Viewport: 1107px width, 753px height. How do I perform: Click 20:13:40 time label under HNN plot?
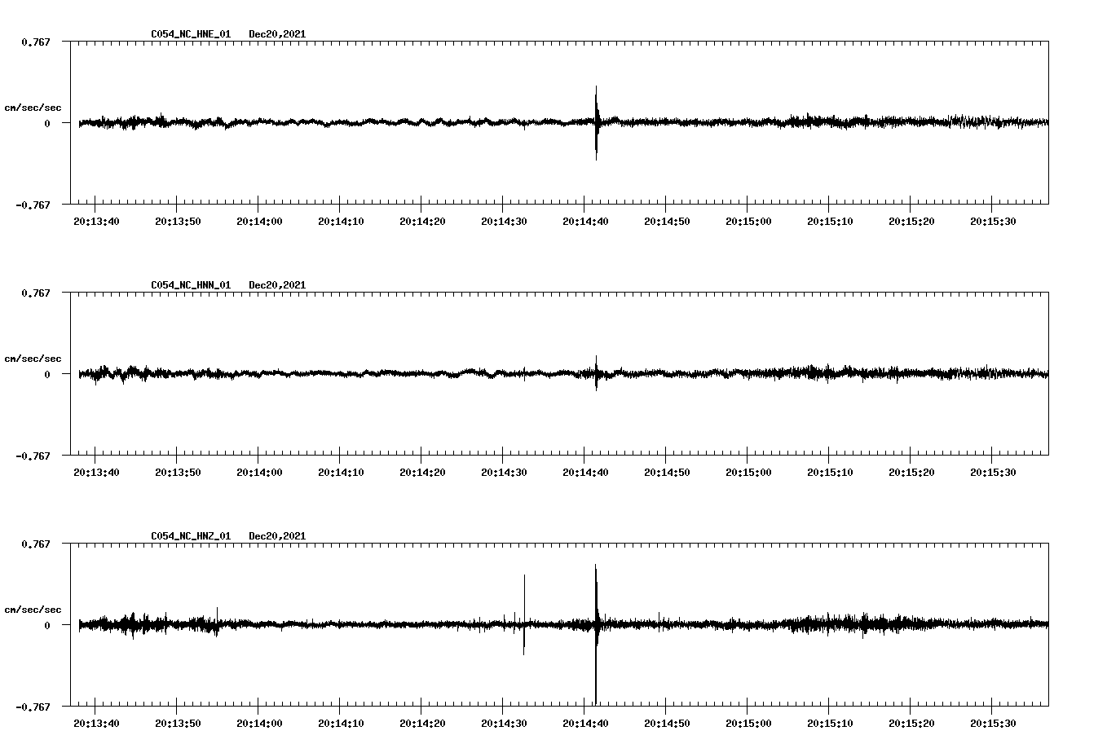(x=96, y=472)
